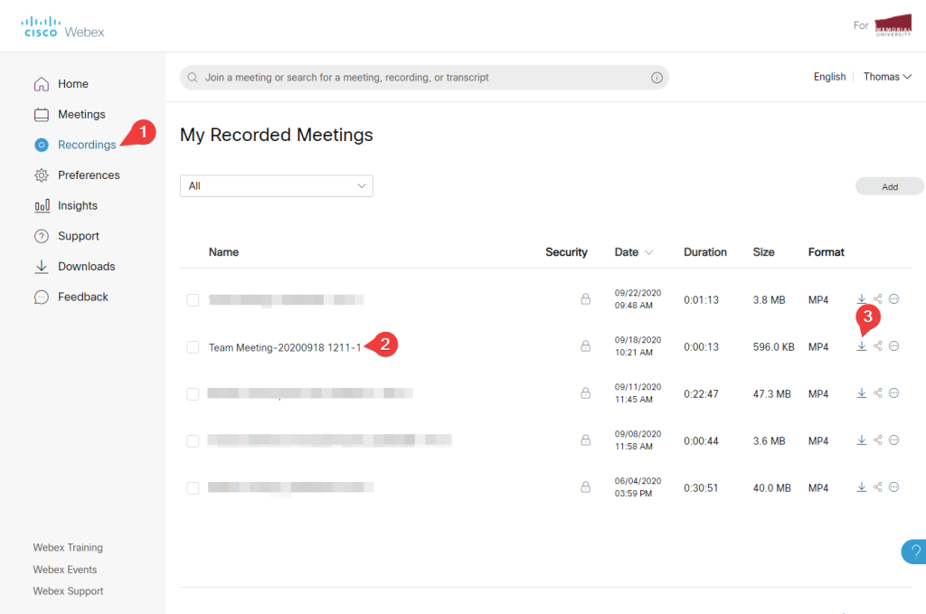Open more options for Team Meeting recording
This screenshot has height=614, width=926.
tap(894, 346)
